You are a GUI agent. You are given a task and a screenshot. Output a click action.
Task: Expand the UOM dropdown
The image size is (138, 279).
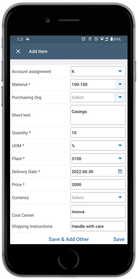tap(98, 146)
